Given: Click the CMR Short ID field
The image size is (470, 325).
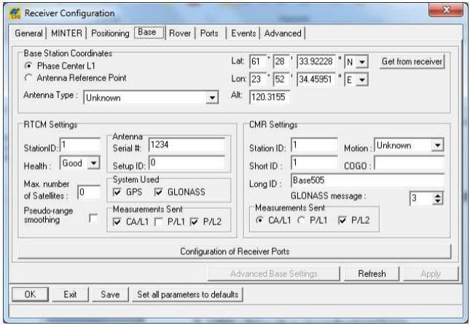Looking at the screenshot, I should point(315,163).
